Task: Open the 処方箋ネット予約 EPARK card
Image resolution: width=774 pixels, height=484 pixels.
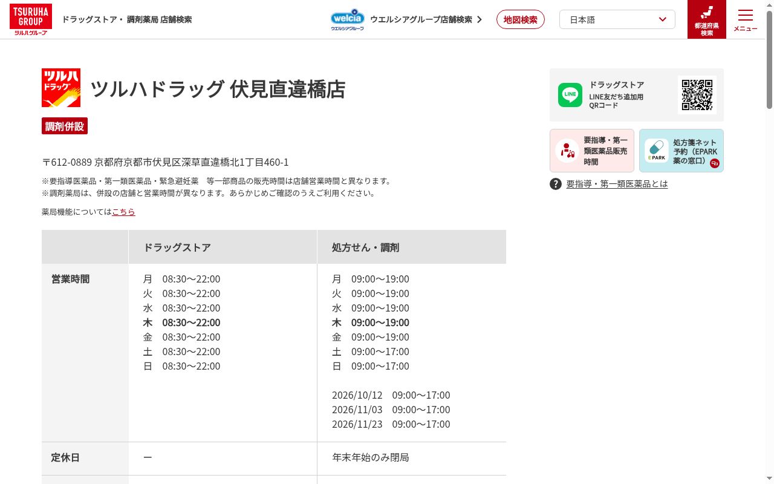Action: [681, 151]
